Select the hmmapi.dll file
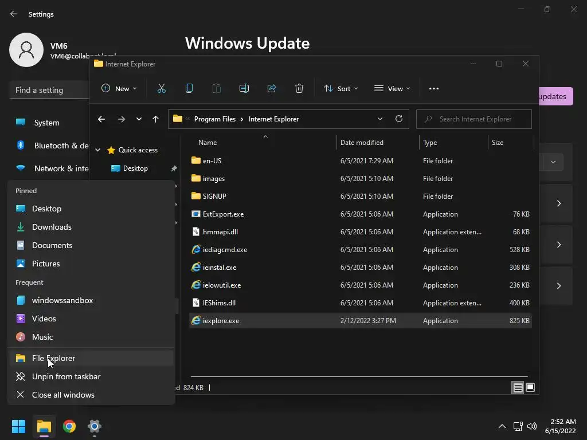The width and height of the screenshot is (587, 440). click(x=360, y=231)
